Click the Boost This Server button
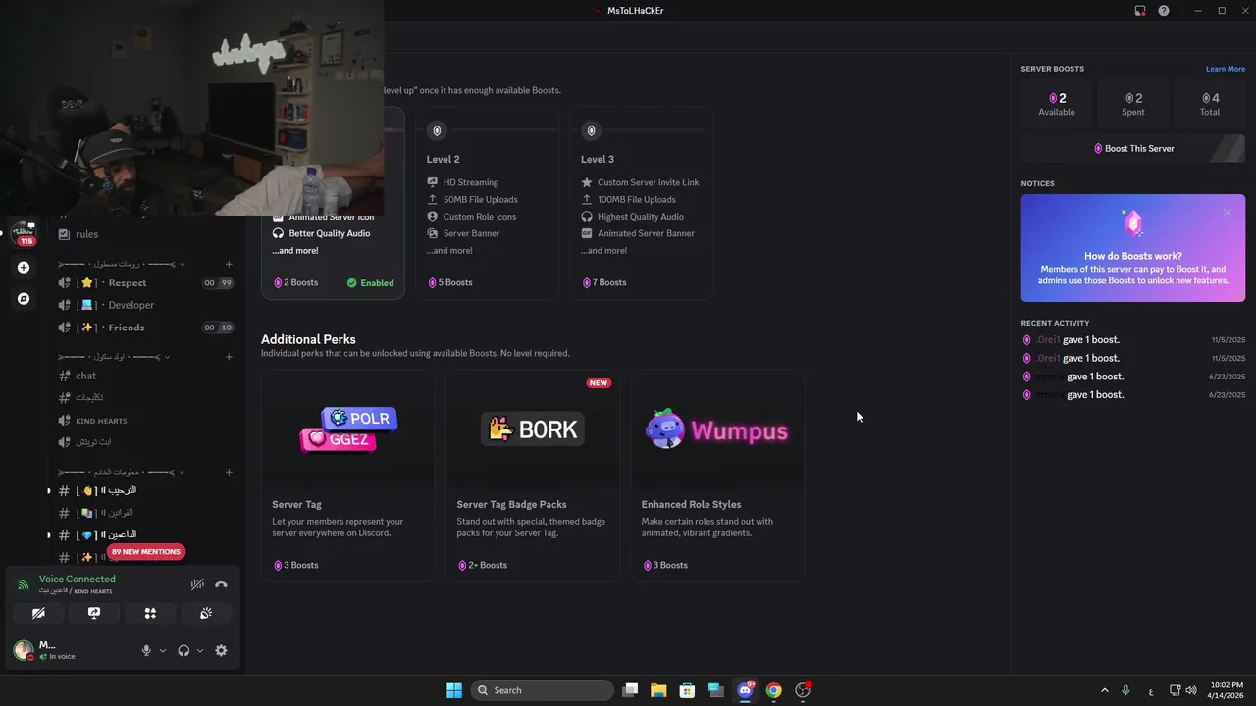The image size is (1256, 706). 1133,149
